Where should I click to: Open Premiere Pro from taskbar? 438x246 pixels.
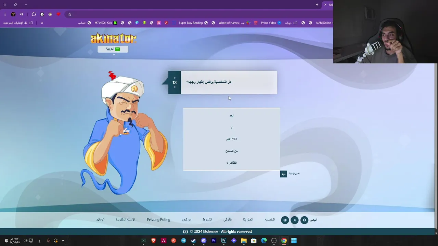[x=214, y=241]
